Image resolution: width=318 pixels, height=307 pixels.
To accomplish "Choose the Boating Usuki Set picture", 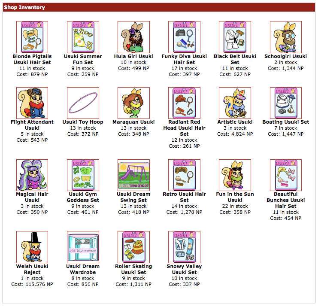I will click(x=286, y=103).
